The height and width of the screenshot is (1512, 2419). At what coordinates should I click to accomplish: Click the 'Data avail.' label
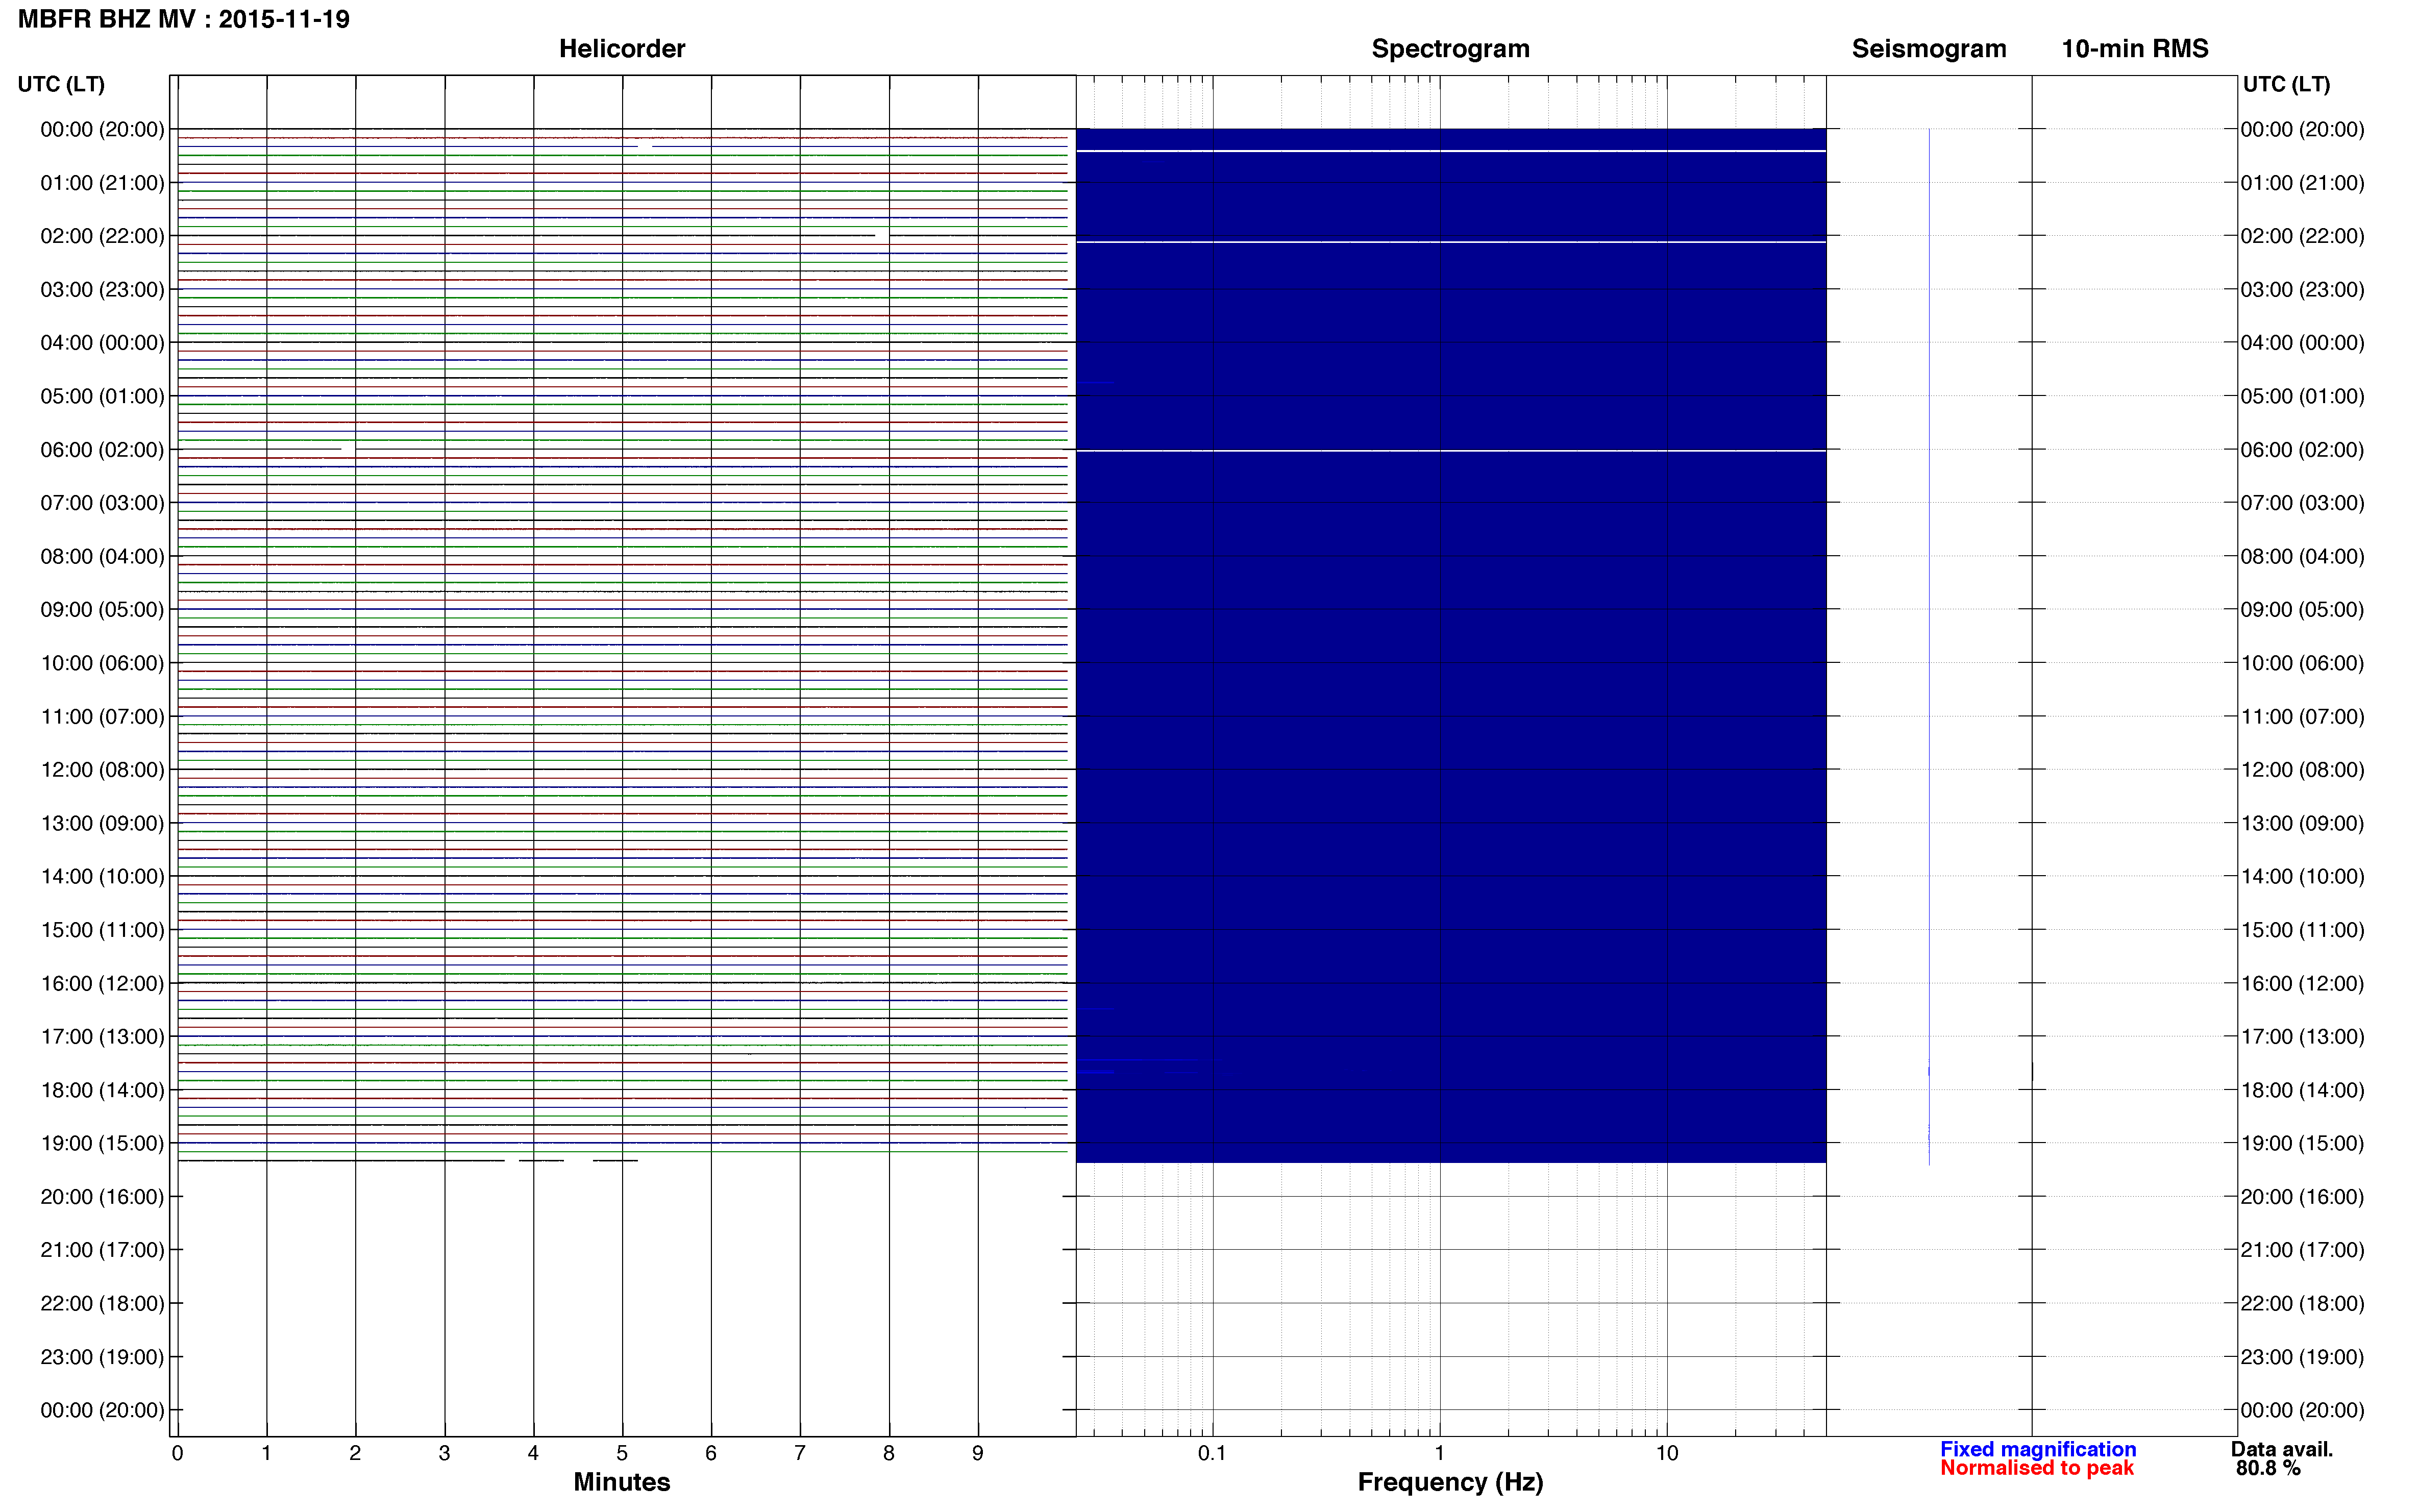point(2282,1449)
